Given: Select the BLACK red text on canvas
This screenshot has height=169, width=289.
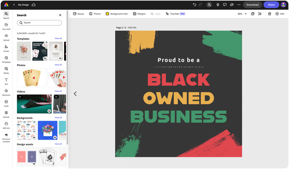Looking at the screenshot, I should [x=178, y=80].
